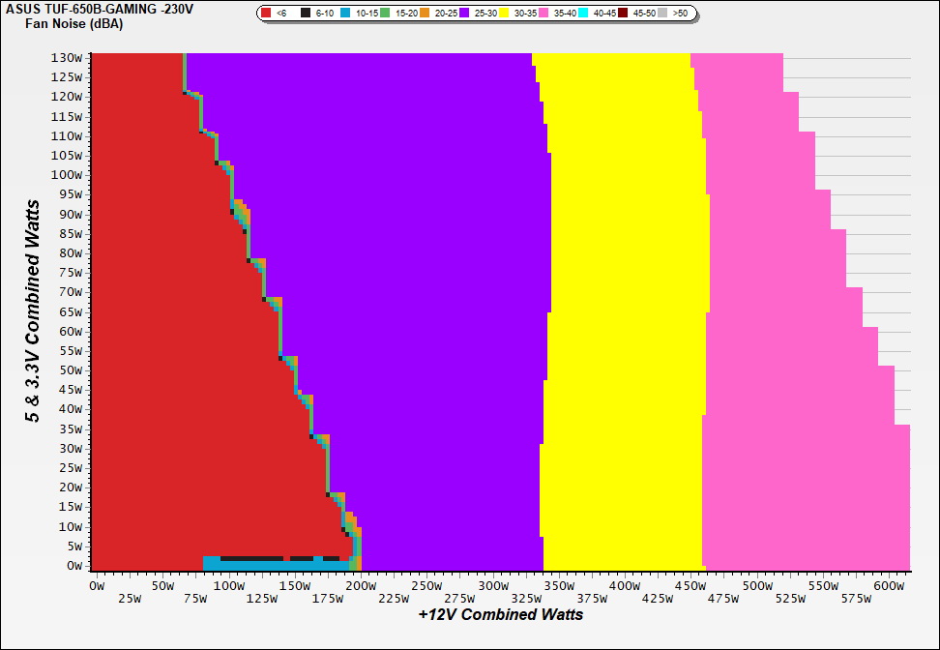The image size is (940, 650).
Task: Click the cyan 40-45 legend swatch
Action: coord(584,14)
